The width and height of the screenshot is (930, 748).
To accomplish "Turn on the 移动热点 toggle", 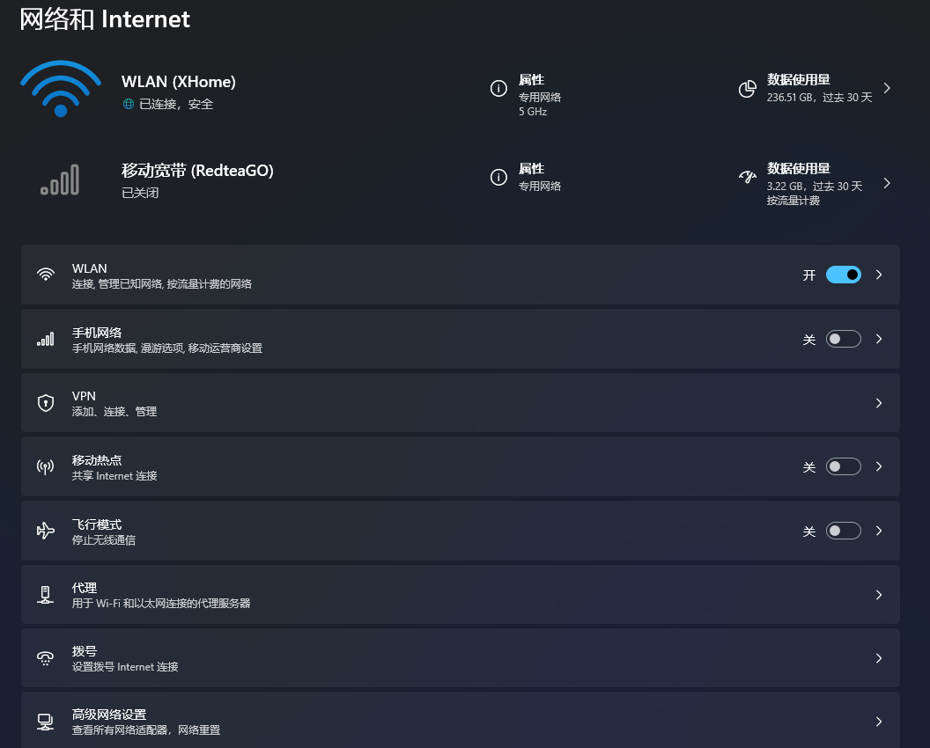I will (x=843, y=466).
